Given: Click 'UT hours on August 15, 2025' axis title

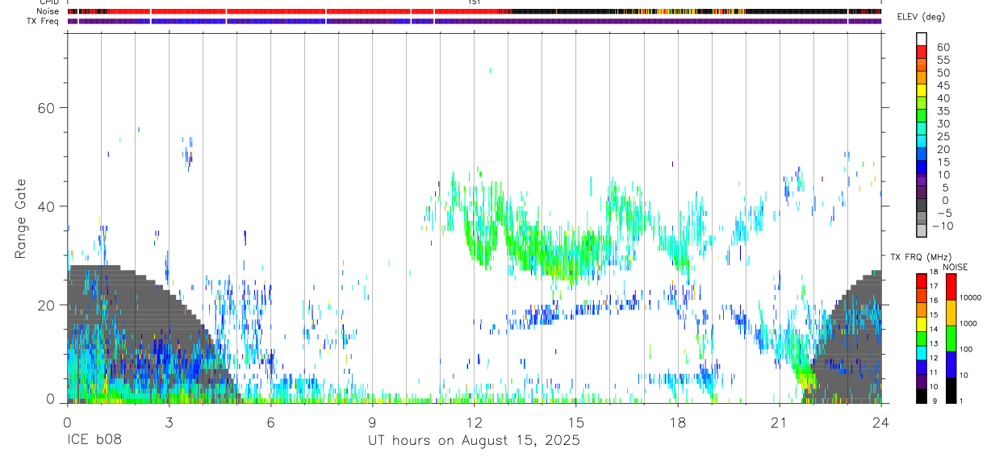Looking at the screenshot, I should [x=475, y=441].
